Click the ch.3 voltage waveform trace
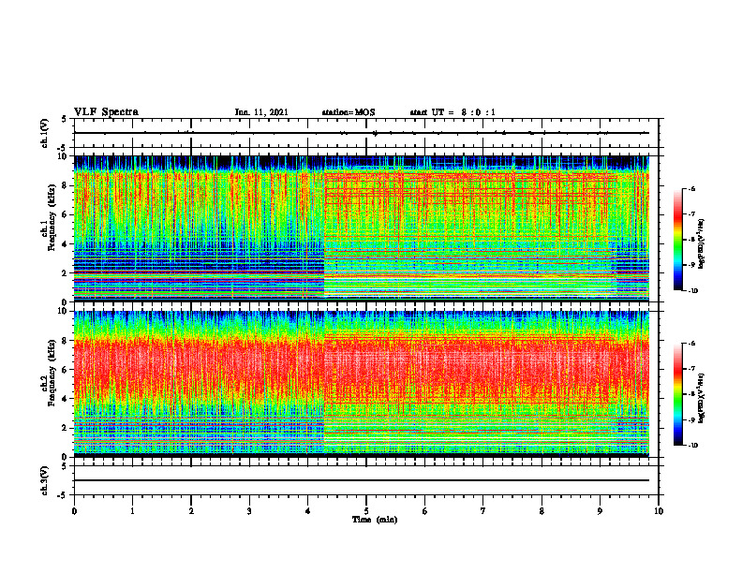742x573 pixels. click(362, 480)
